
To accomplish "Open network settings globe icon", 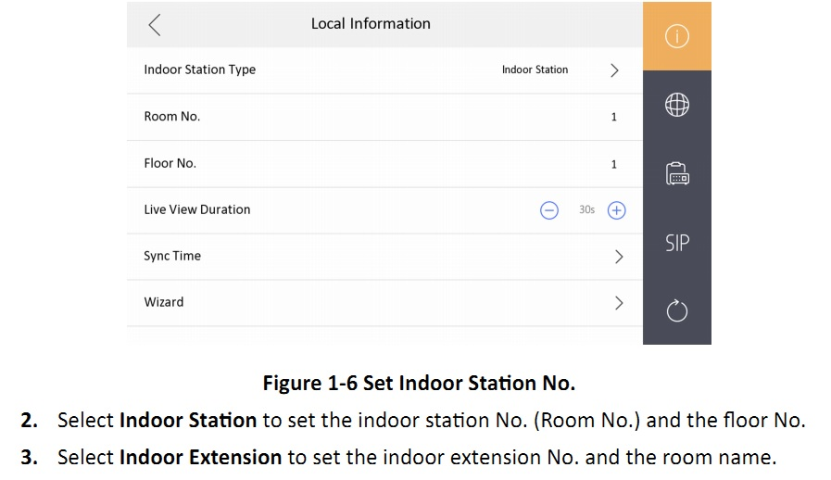I will coord(677,105).
